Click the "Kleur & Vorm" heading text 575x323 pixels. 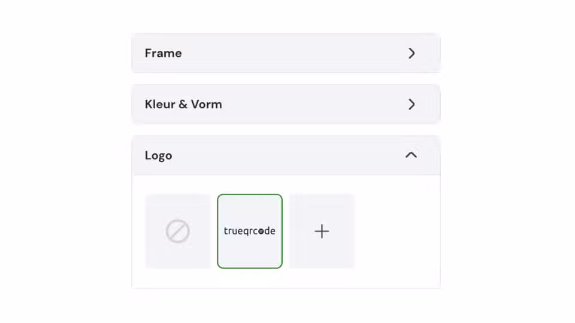pos(183,104)
